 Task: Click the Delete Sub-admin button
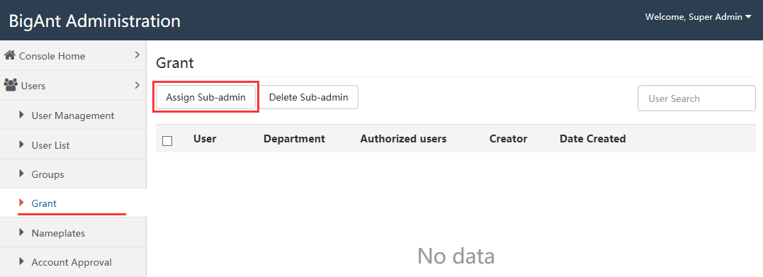point(308,97)
